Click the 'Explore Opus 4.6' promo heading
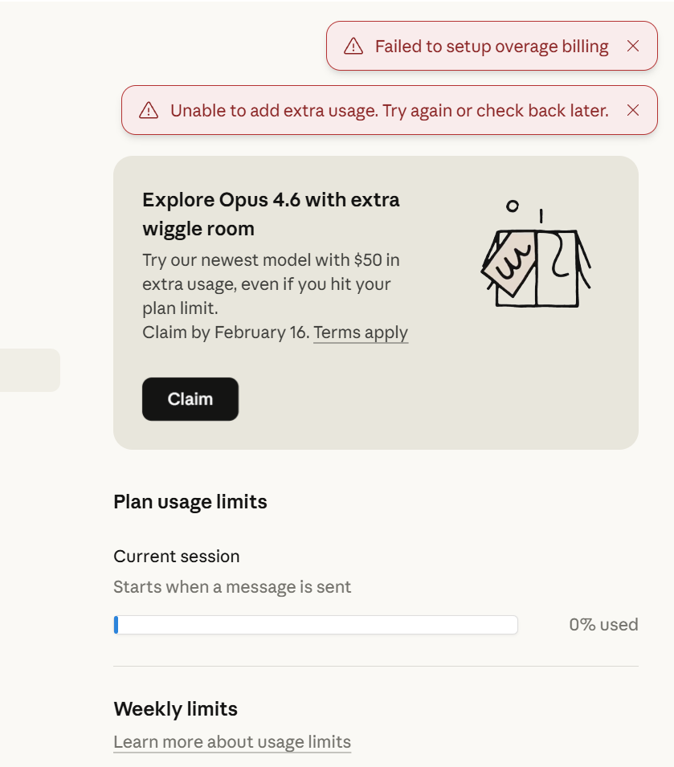Image resolution: width=674 pixels, height=767 pixels. 271,214
